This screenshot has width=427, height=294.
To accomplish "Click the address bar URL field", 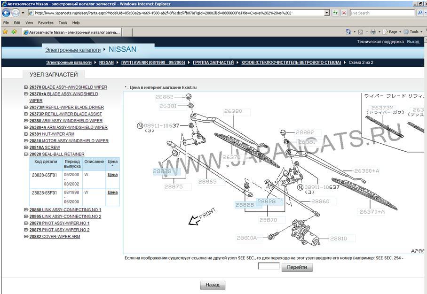I will point(176,13).
